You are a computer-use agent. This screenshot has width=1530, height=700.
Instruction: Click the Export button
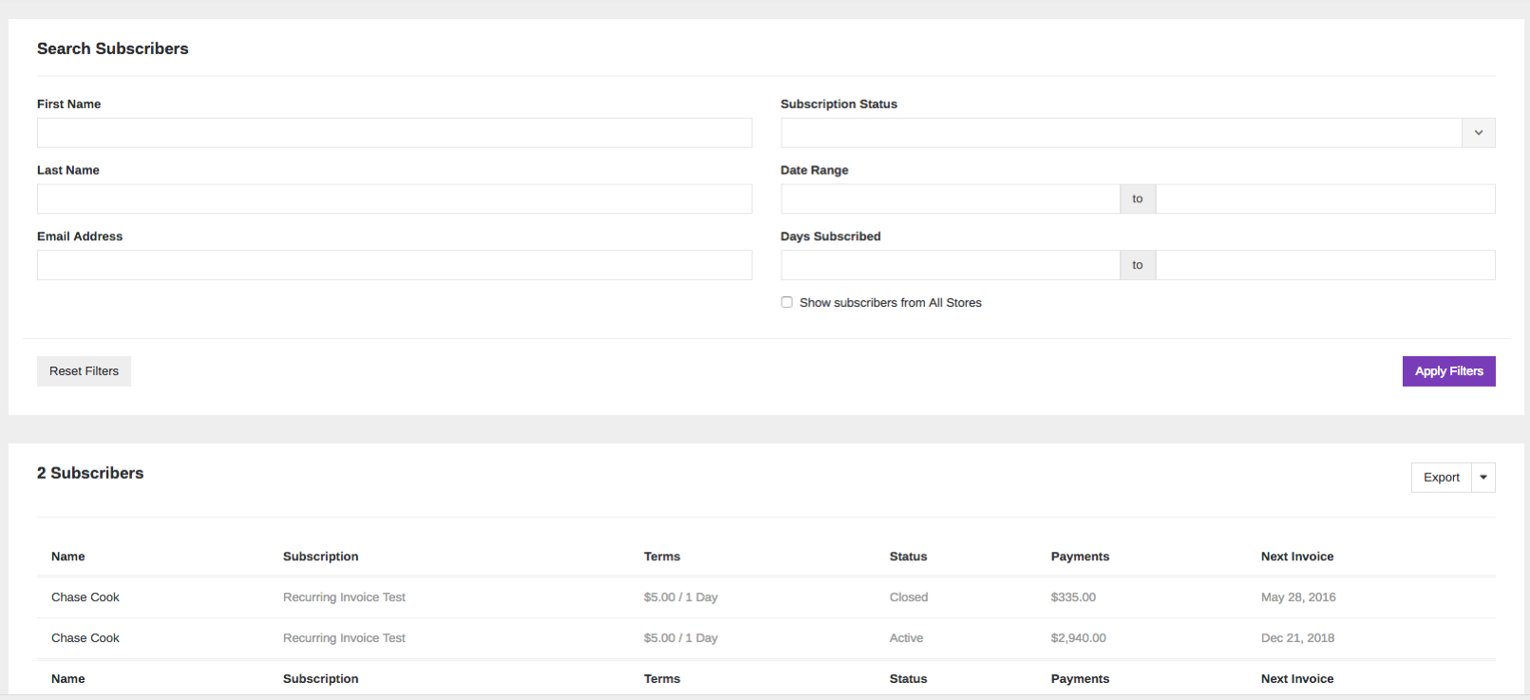coord(1441,478)
